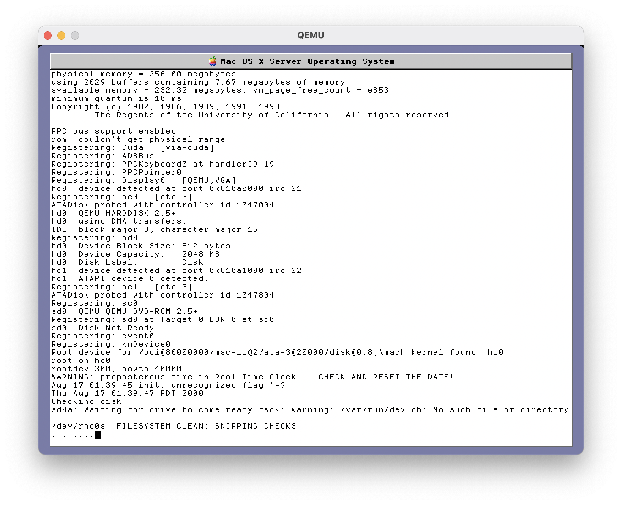Image resolution: width=622 pixels, height=505 pixels.
Task: Click the blinking cursor block at the prompt
Action: [98, 435]
